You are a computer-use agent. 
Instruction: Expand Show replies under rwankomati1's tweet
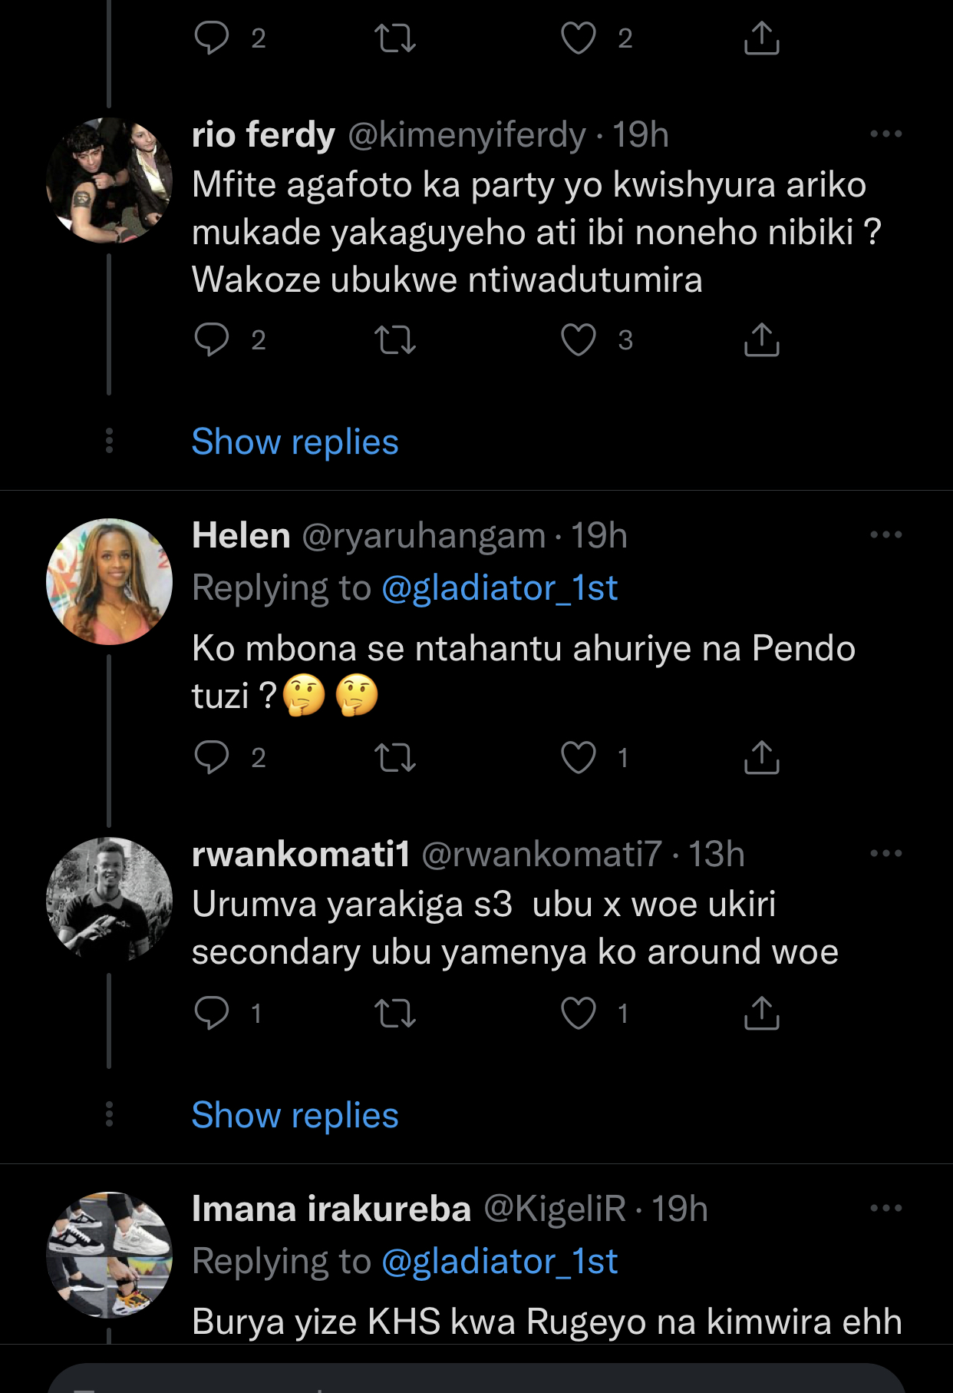pyautogui.click(x=295, y=1116)
